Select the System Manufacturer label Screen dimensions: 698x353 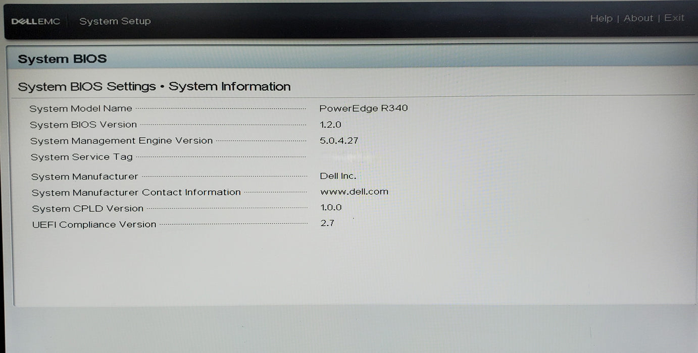pos(84,177)
